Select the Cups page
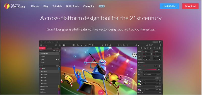 point(49,62)
